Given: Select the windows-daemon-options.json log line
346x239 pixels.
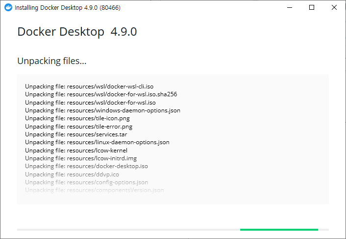Looking at the screenshot, I should [102, 110].
